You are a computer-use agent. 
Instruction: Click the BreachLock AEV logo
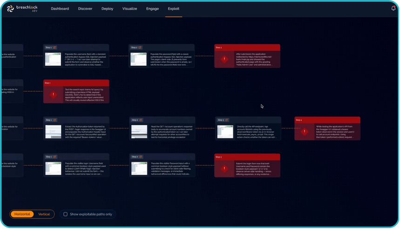[22, 9]
